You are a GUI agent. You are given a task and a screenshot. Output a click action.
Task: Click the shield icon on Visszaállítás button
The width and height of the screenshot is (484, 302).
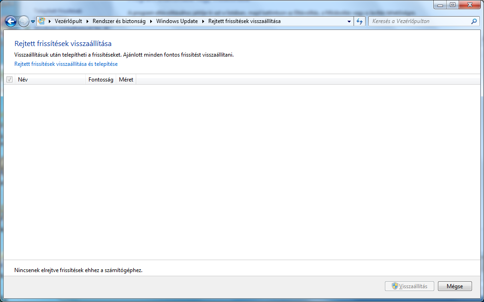(x=395, y=286)
